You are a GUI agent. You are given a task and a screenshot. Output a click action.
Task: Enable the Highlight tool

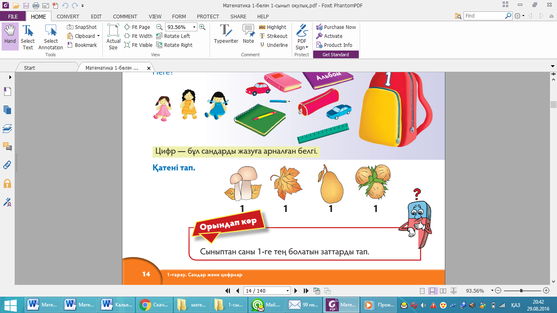[x=273, y=27]
